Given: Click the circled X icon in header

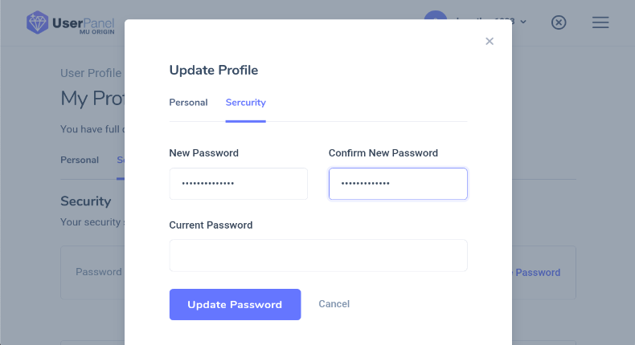Looking at the screenshot, I should pyautogui.click(x=559, y=22).
